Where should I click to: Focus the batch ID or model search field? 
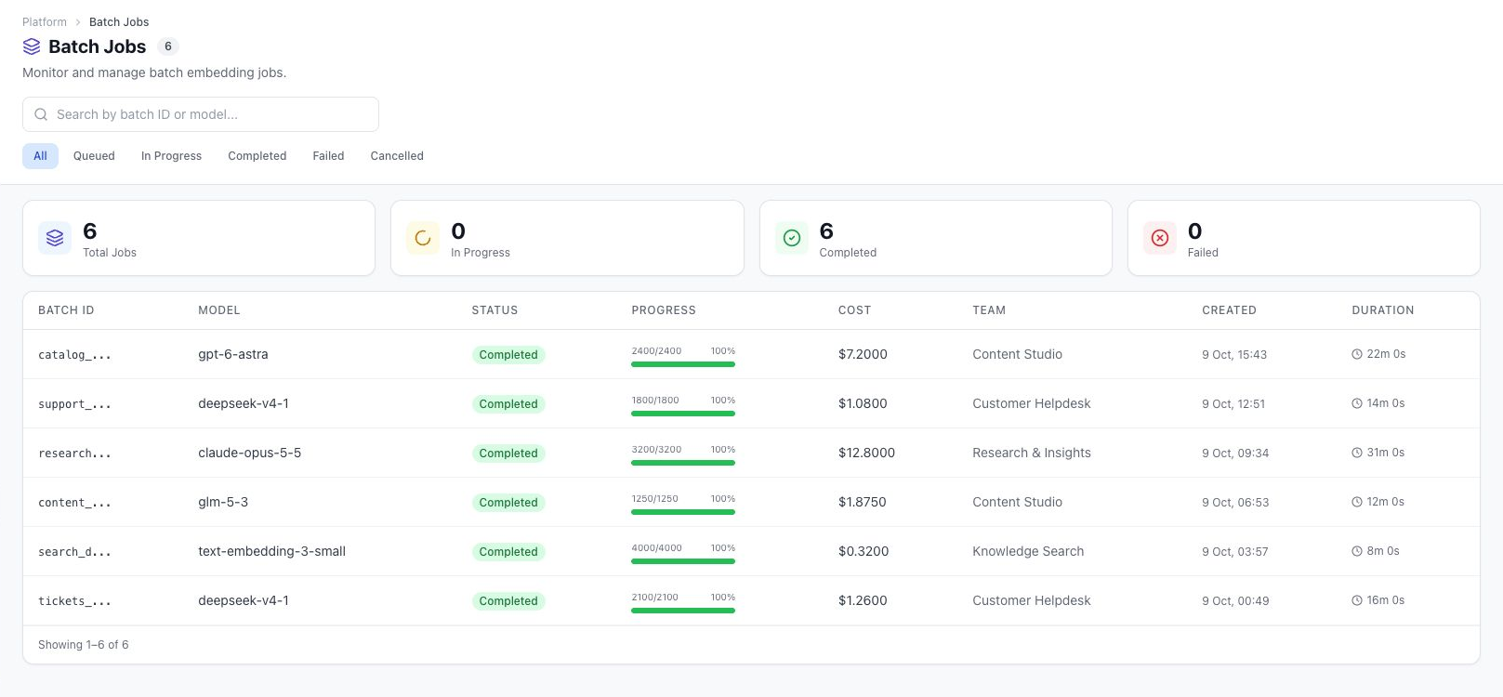tap(201, 114)
